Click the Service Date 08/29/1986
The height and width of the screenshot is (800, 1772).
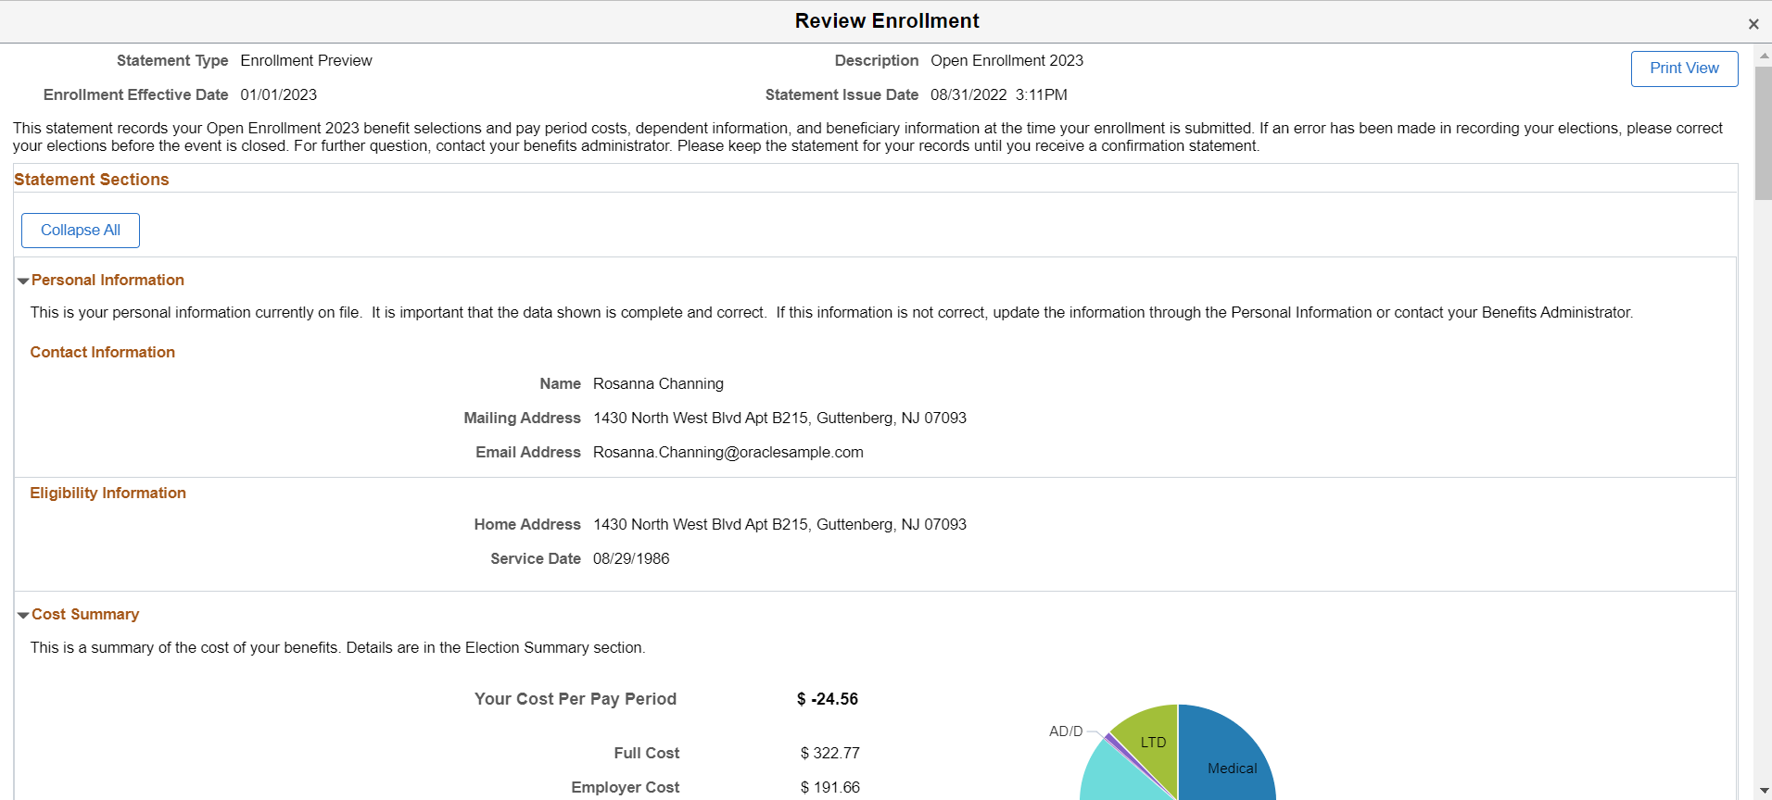[x=631, y=558]
